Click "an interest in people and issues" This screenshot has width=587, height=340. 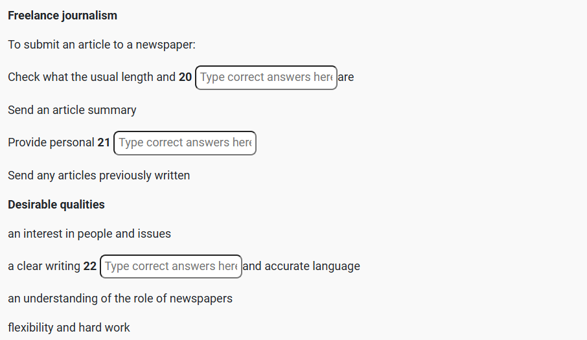(x=89, y=234)
